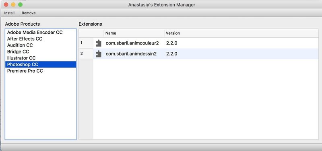Click puzzle icon for com.sbaril.animdessin2
Screen dimensions: 322x151
click(99, 54)
